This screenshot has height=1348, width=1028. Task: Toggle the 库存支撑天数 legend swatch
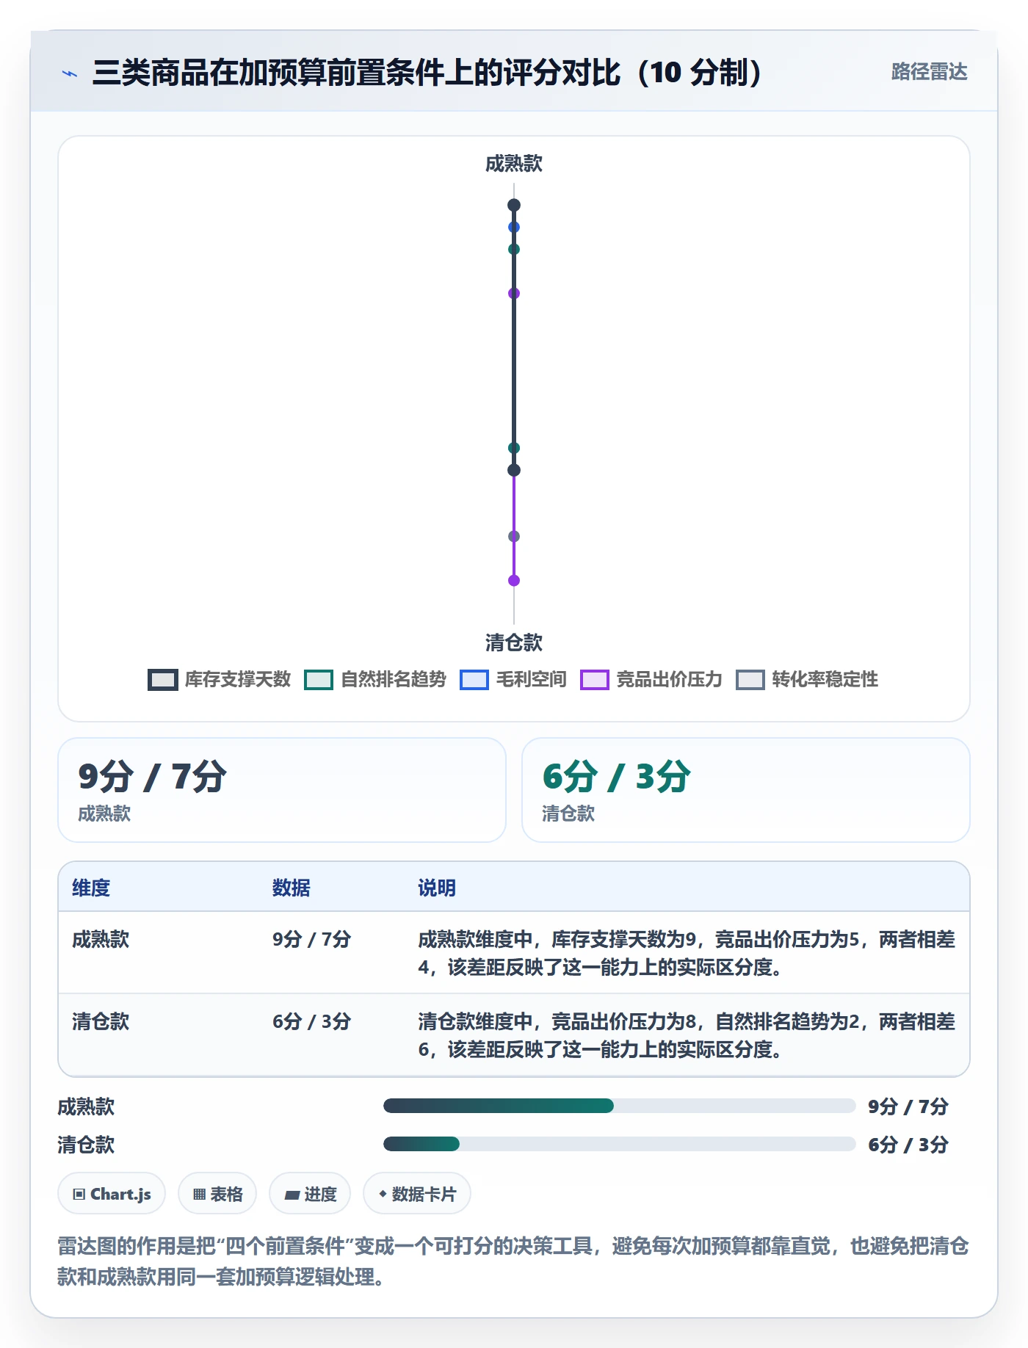(x=162, y=680)
